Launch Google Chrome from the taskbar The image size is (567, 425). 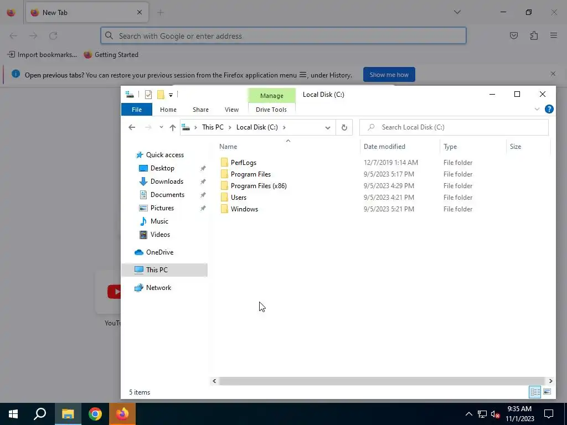coord(95,414)
